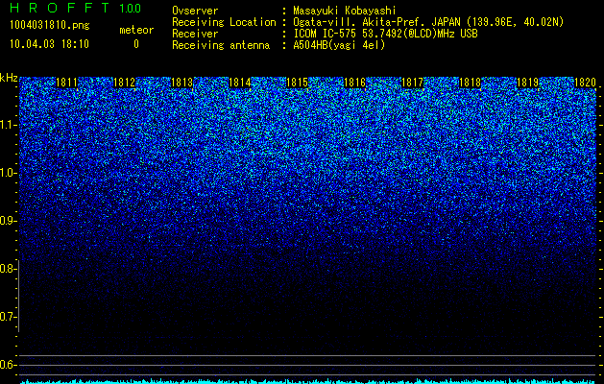Click the Ogata-vill. Akita-Pref. JAPAN location text
Viewport: 604px width, 384px height.
428,22
